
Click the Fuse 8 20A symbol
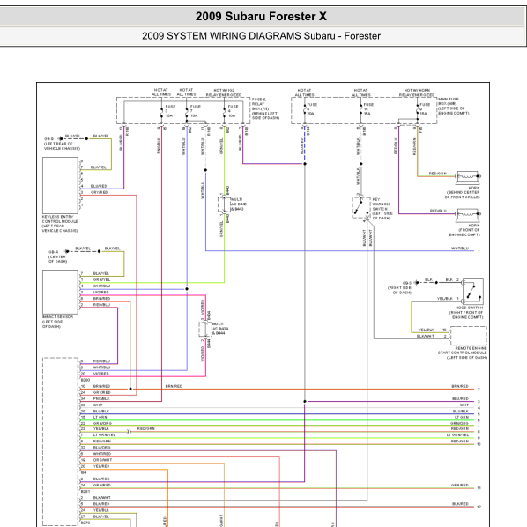(305, 110)
